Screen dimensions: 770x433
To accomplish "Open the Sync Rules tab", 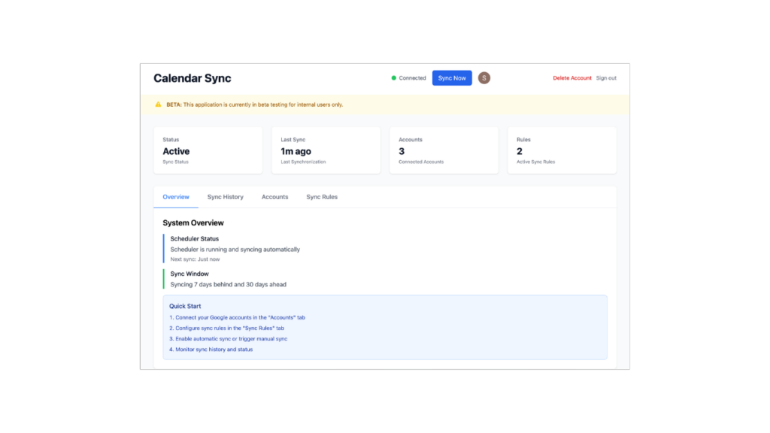I will click(322, 197).
